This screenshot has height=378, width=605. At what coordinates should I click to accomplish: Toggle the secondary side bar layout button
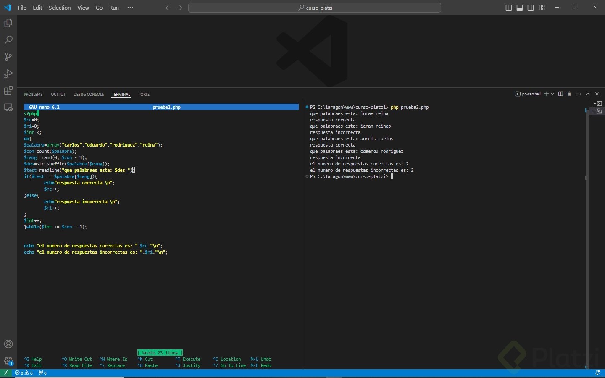click(531, 8)
